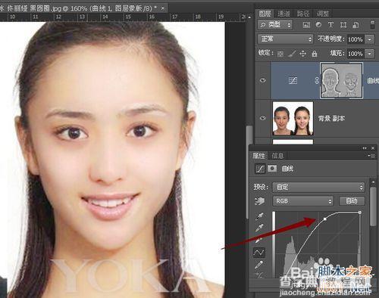Select the pencil draw curve tool
The width and height of the screenshot is (379, 298).
coord(259,265)
